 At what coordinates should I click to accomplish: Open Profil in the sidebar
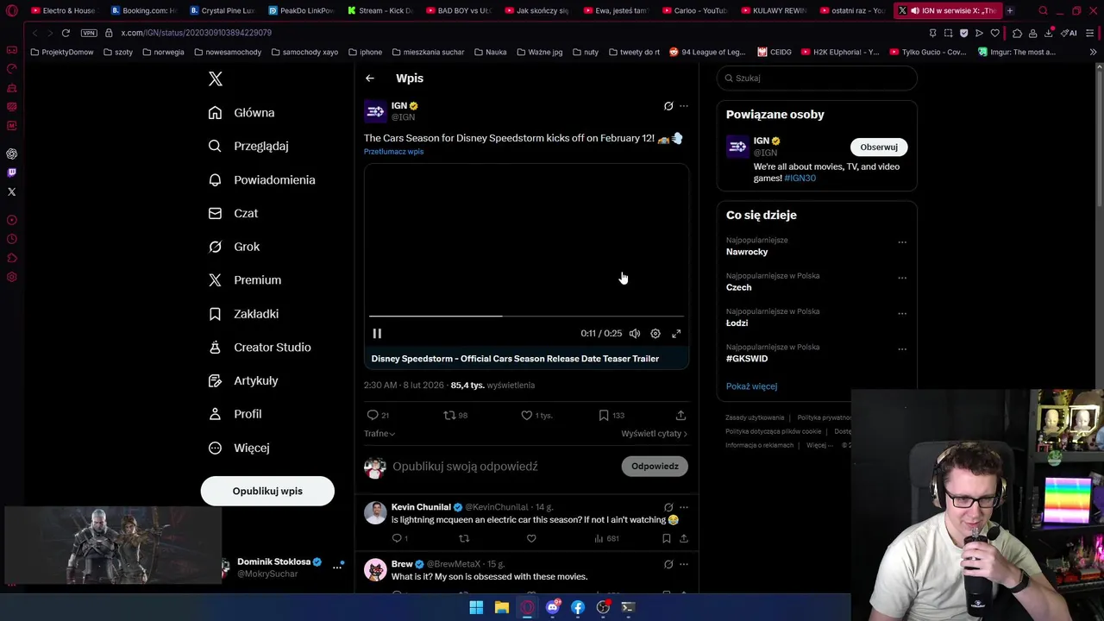[235, 414]
